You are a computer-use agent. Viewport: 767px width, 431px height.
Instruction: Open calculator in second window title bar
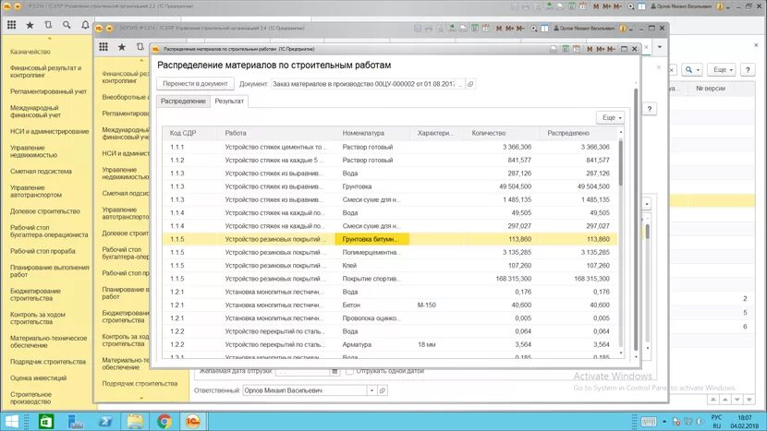point(474,29)
